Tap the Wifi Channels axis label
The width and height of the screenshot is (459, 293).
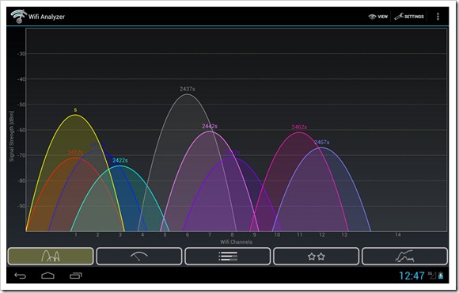[x=237, y=242]
